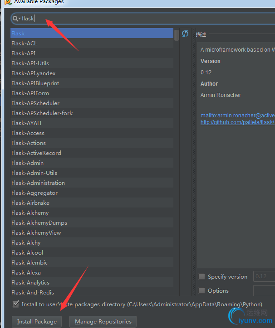Pick Flask-APIForm in the list

coord(92,93)
